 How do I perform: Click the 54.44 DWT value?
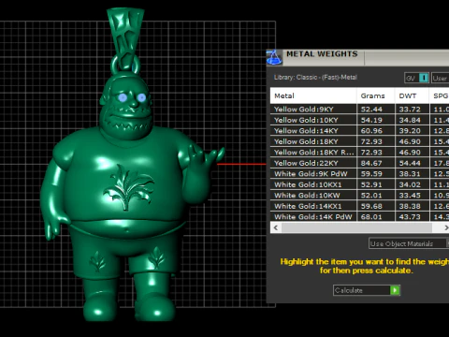click(410, 163)
